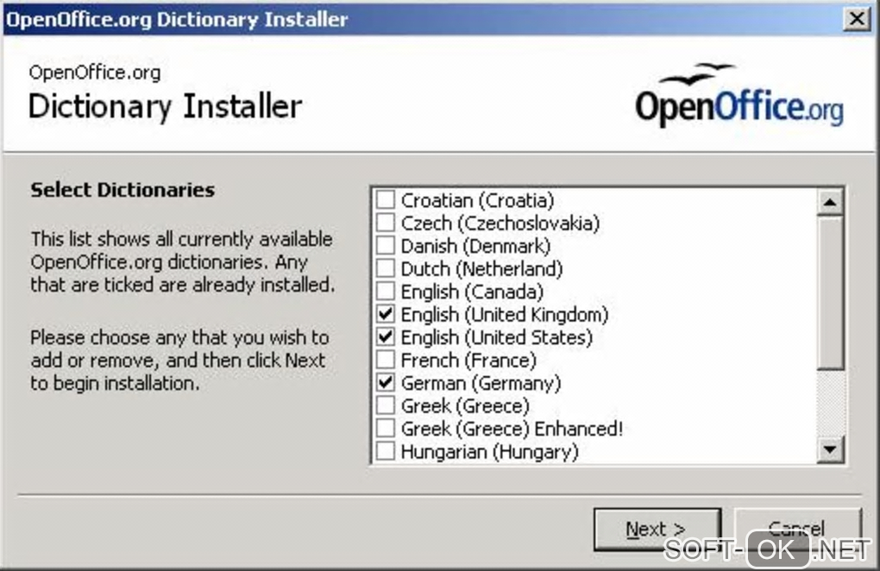Tick the Czech (Czechoslovakia) checkbox
This screenshot has width=880, height=571.
pos(386,223)
